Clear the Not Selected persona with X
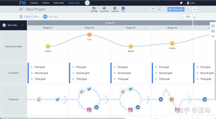 tap(4, 25)
